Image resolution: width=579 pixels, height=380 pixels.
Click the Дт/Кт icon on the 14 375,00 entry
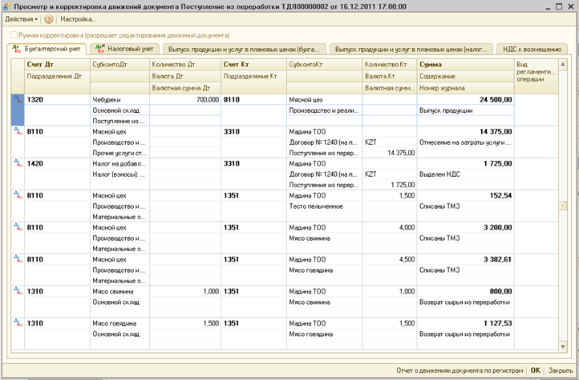pos(17,131)
